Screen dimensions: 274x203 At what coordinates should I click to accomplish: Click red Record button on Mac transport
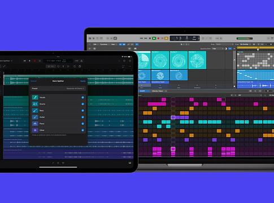coord(158,38)
